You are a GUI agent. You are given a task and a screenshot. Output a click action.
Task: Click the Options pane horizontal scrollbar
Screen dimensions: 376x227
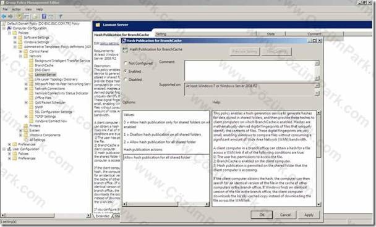pos(166,204)
